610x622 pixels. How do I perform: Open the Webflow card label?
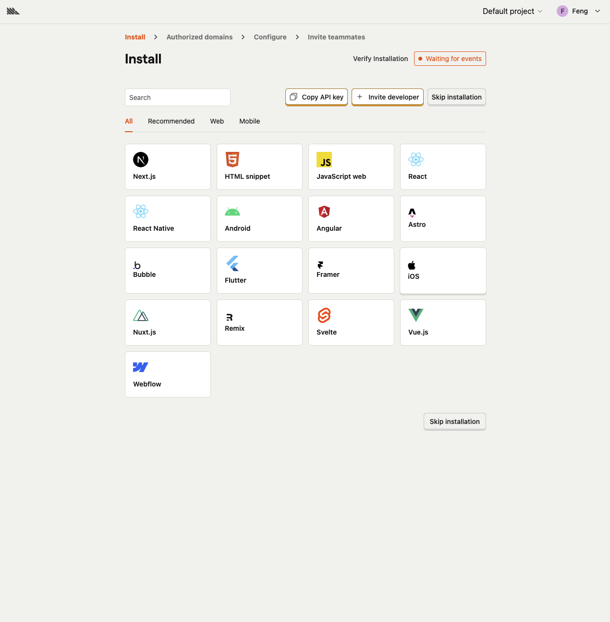pyautogui.click(x=147, y=384)
